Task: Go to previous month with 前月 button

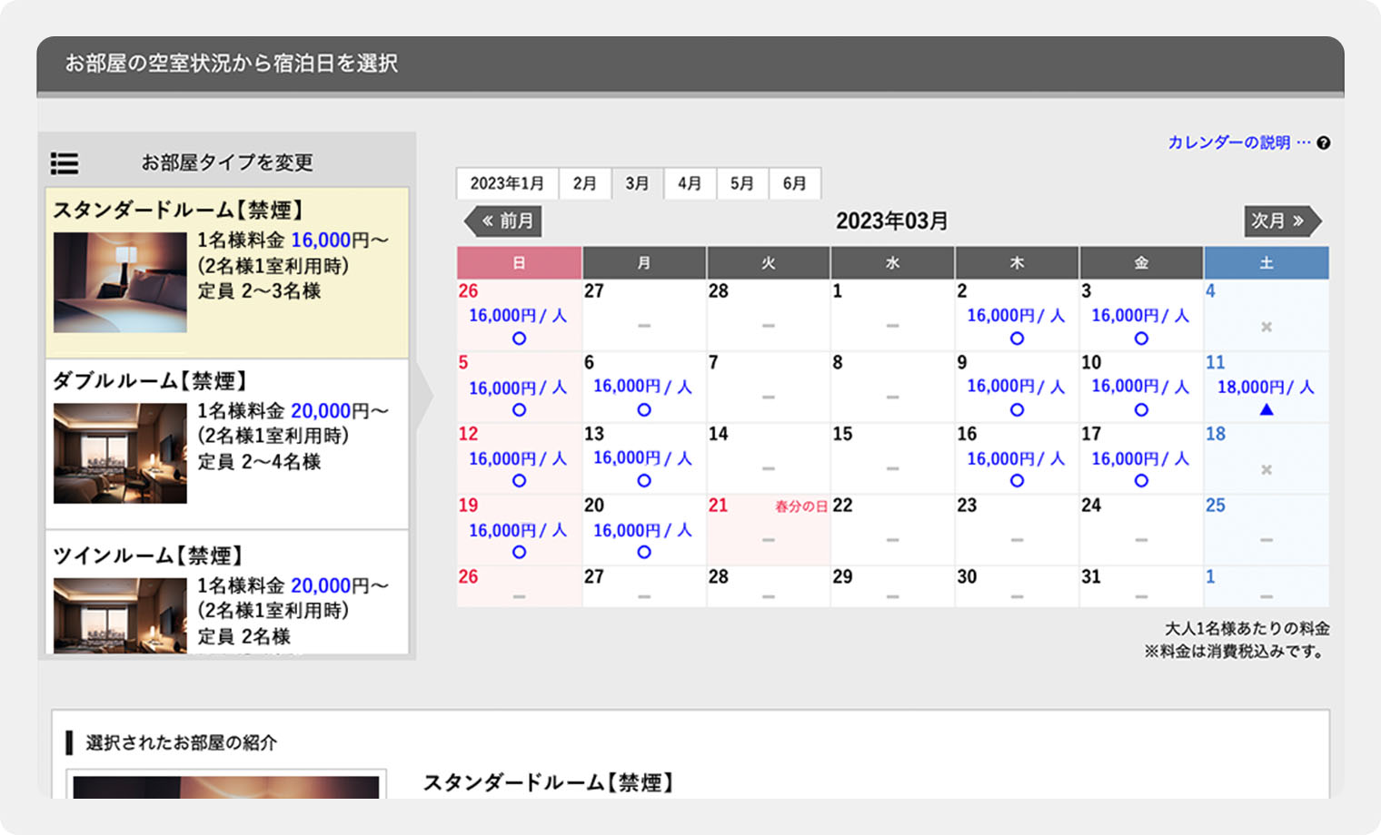Action: [505, 221]
